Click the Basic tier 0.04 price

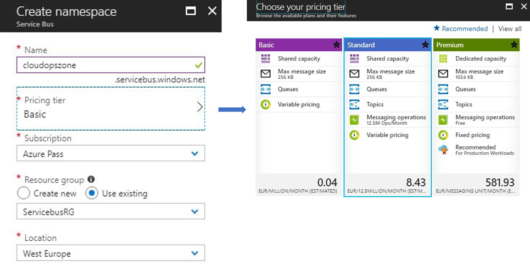[327, 183]
